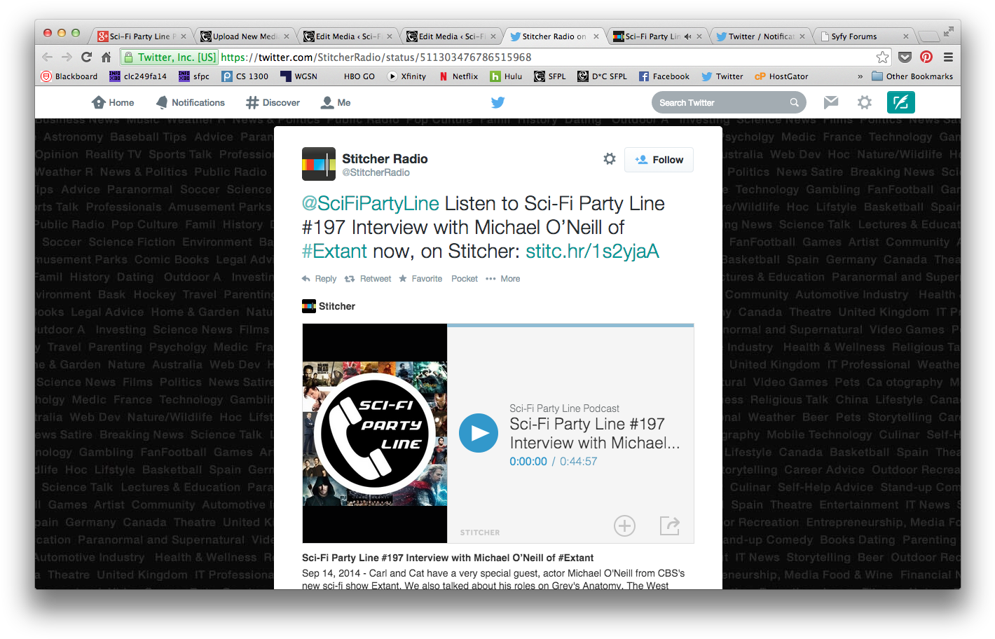Click the Twitter bird logo
Image resolution: width=995 pixels, height=639 pixels.
[497, 102]
